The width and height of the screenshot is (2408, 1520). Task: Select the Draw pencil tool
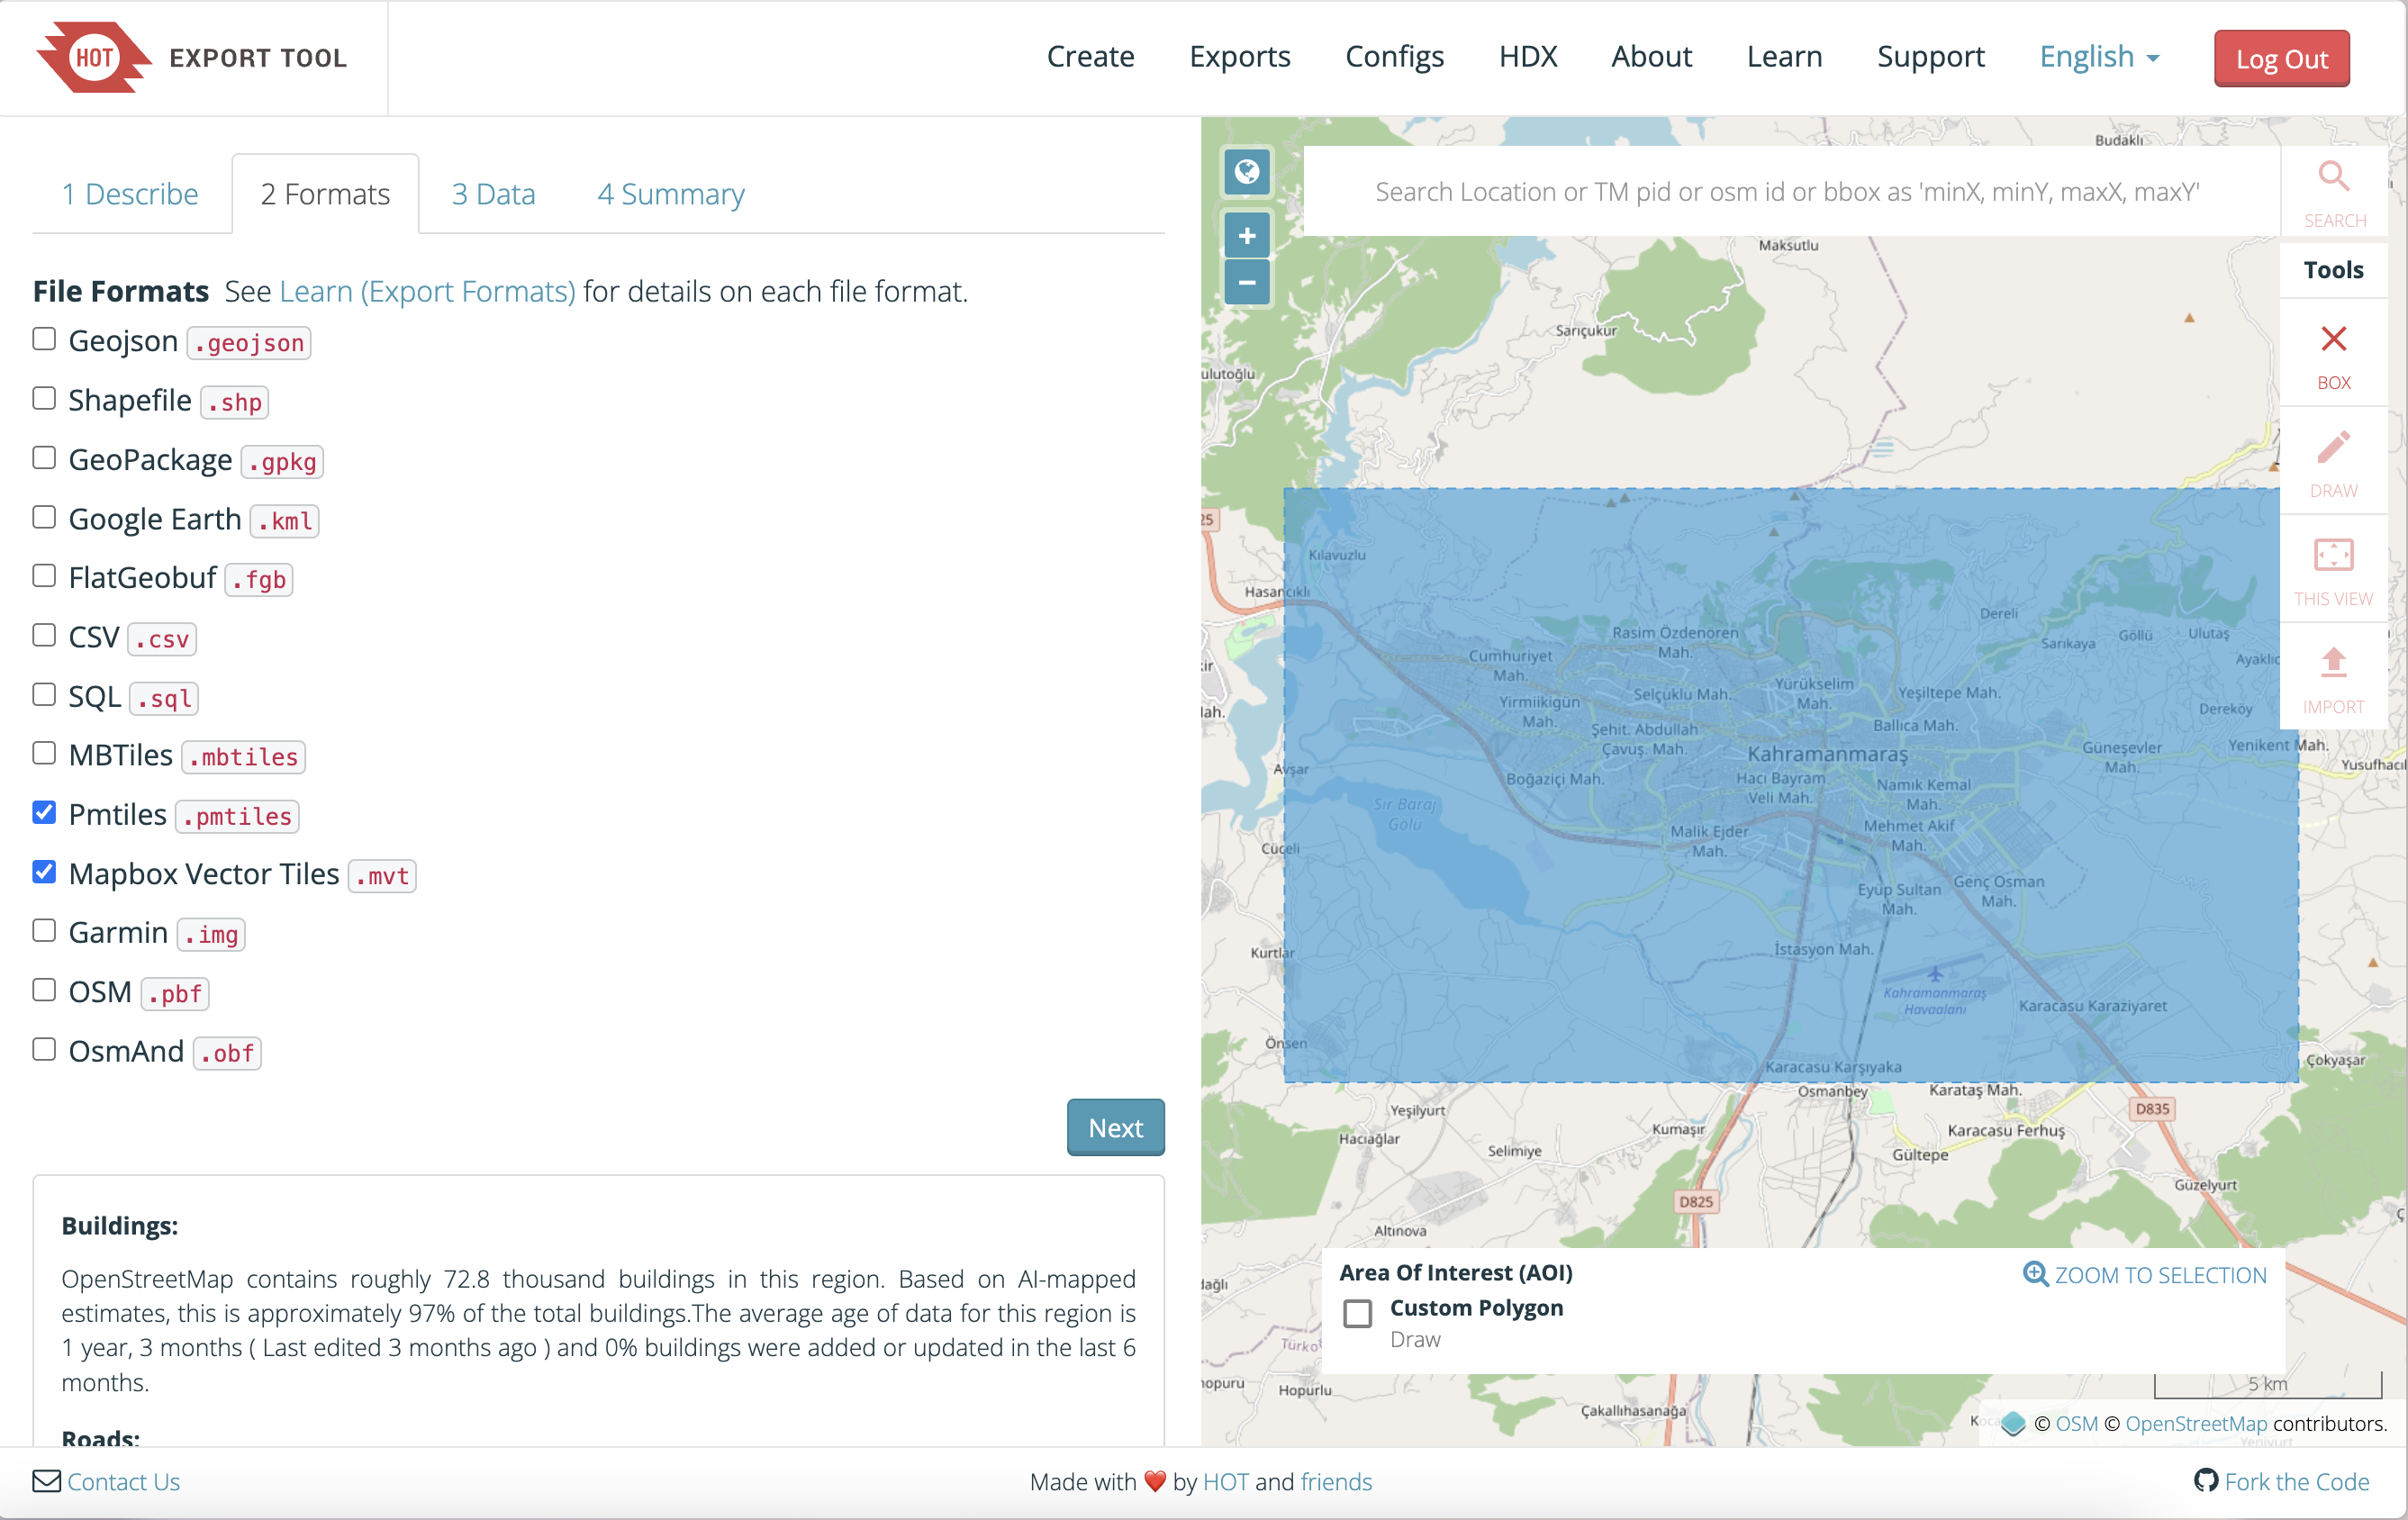coord(2333,463)
